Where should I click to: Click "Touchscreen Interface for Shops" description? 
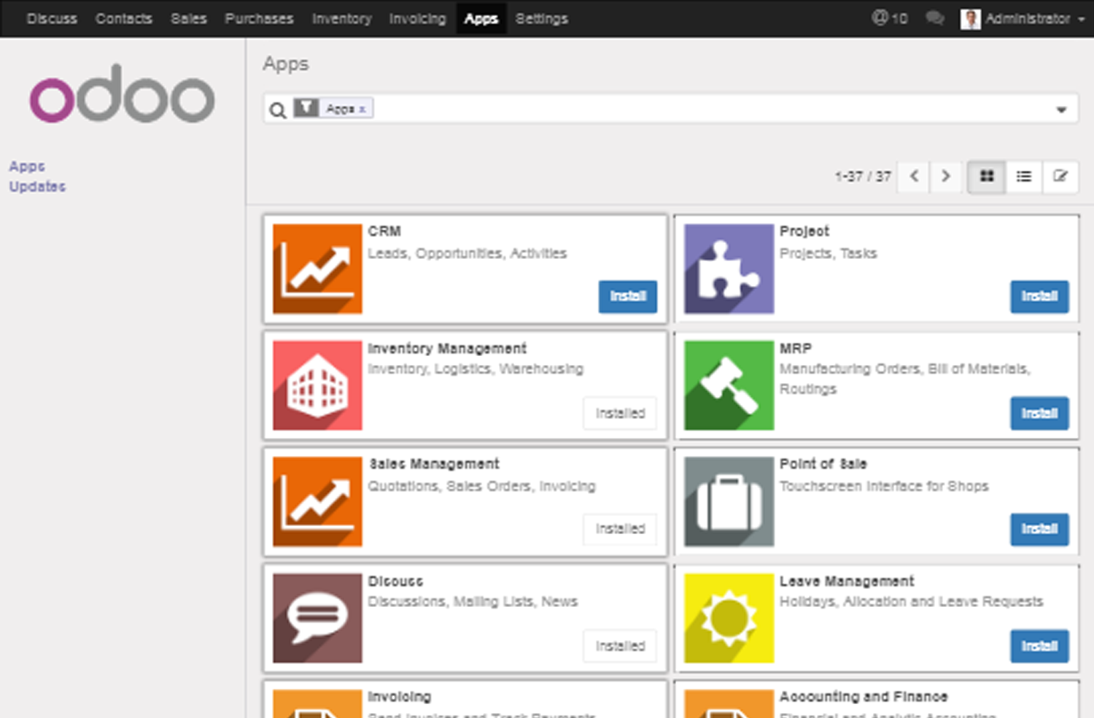[x=884, y=486]
